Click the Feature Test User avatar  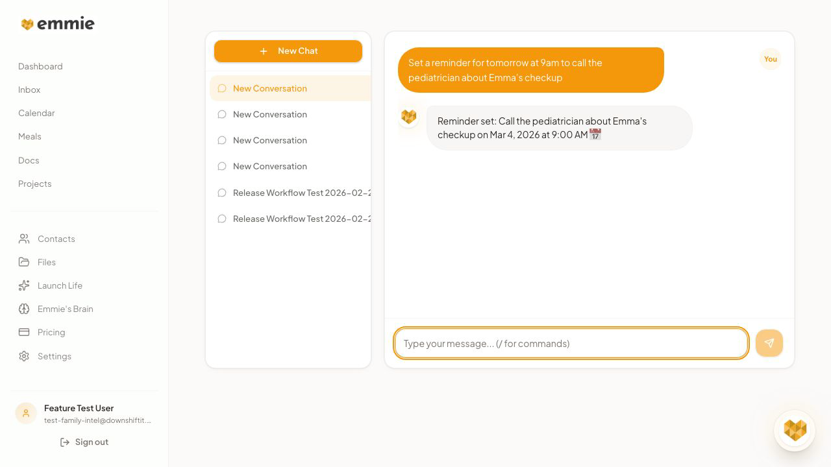click(x=26, y=413)
